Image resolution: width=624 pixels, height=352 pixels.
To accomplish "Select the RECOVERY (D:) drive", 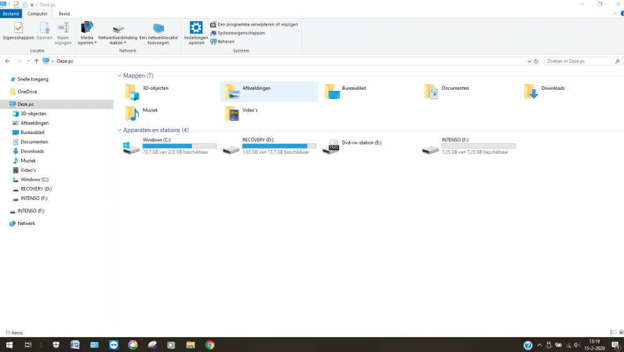I will pyautogui.click(x=270, y=146).
